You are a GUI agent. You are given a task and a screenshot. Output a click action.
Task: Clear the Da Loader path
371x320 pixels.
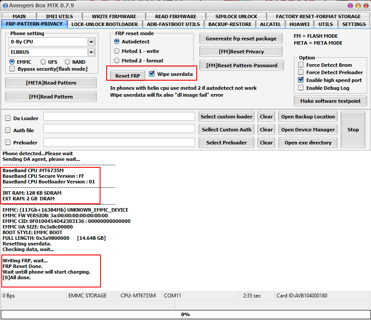(266, 117)
